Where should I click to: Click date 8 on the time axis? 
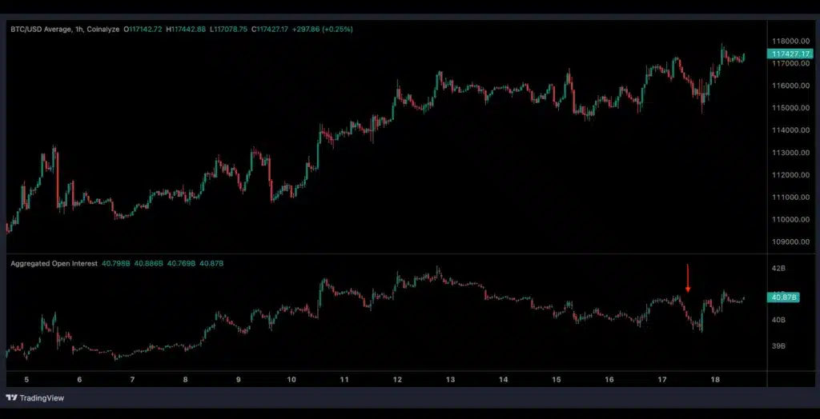pyautogui.click(x=186, y=380)
